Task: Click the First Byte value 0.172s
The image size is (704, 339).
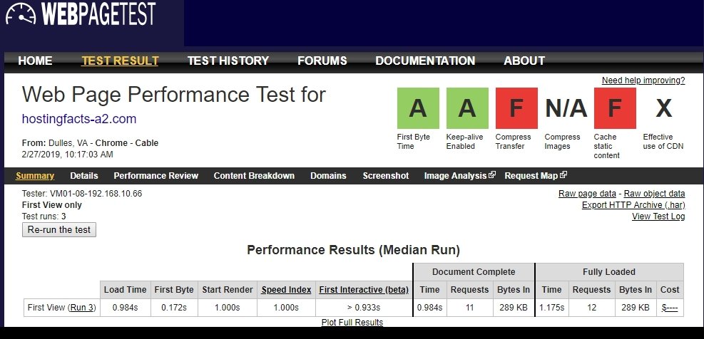Action: (x=174, y=308)
